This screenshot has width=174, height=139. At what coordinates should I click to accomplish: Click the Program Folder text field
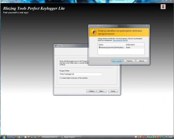pos(80,74)
